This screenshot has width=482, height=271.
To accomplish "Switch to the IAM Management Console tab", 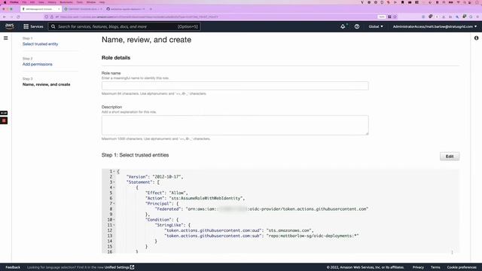I will tap(41, 9).
